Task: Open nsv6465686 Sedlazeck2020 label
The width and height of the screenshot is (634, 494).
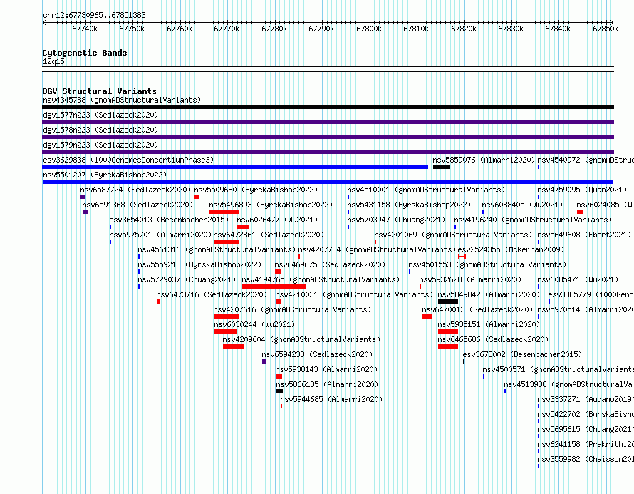Action: pyautogui.click(x=493, y=339)
